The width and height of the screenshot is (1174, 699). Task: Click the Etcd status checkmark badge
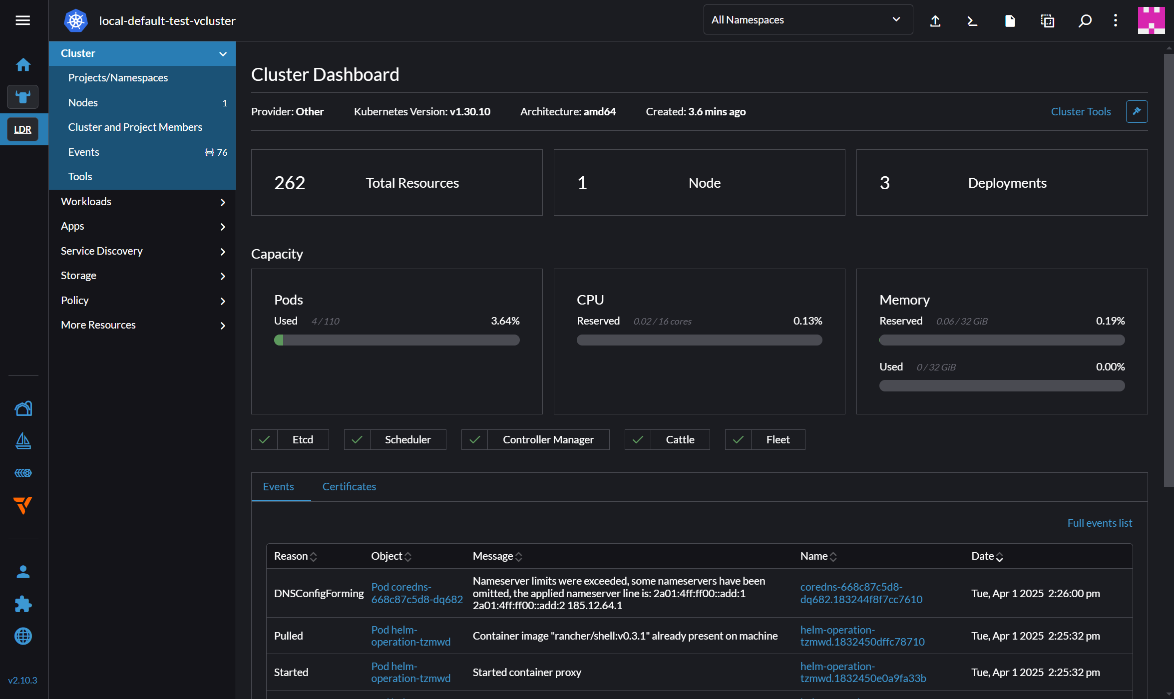tap(265, 440)
